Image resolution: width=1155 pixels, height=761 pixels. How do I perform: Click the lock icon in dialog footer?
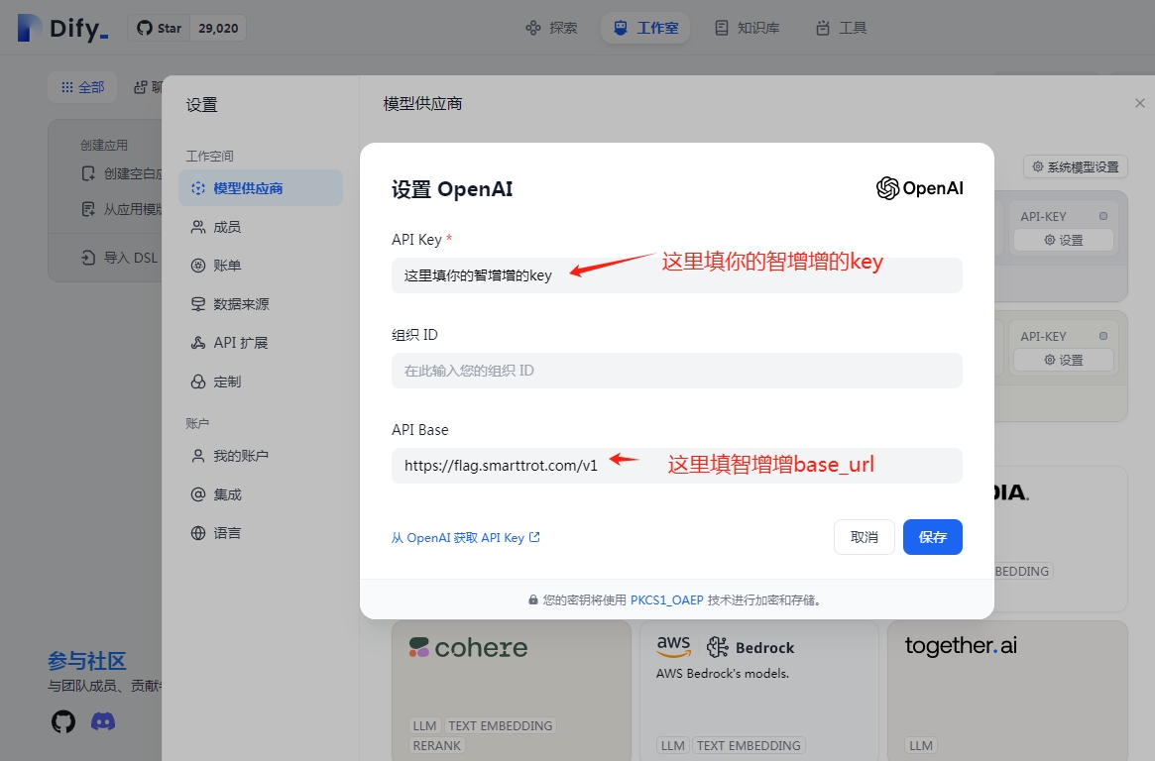[533, 600]
